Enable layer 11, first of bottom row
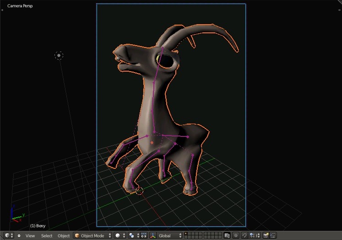This screenshot has width=342, height=240. (186, 237)
